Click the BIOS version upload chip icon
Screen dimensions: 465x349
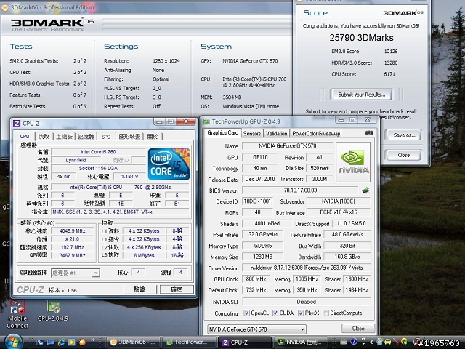pyautogui.click(x=365, y=190)
